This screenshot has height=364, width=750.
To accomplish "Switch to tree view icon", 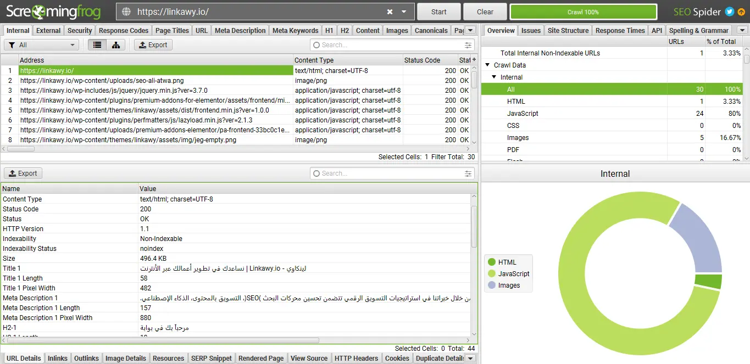I will click(116, 45).
